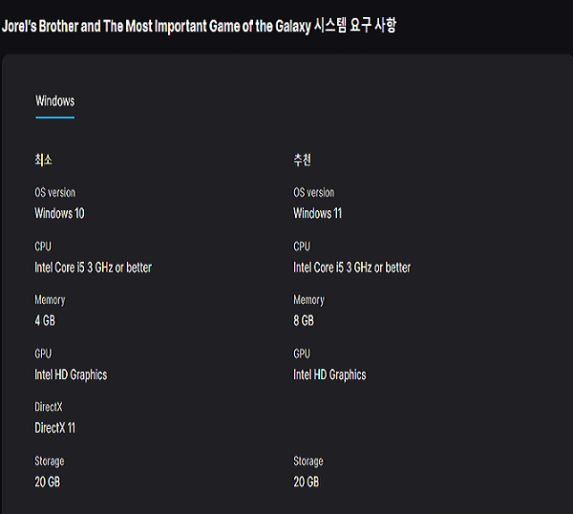Select the recommended Windows 11 OS value

point(318,213)
